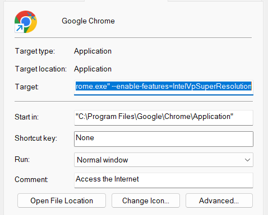Open the Run Normal window combo box

(x=164, y=160)
